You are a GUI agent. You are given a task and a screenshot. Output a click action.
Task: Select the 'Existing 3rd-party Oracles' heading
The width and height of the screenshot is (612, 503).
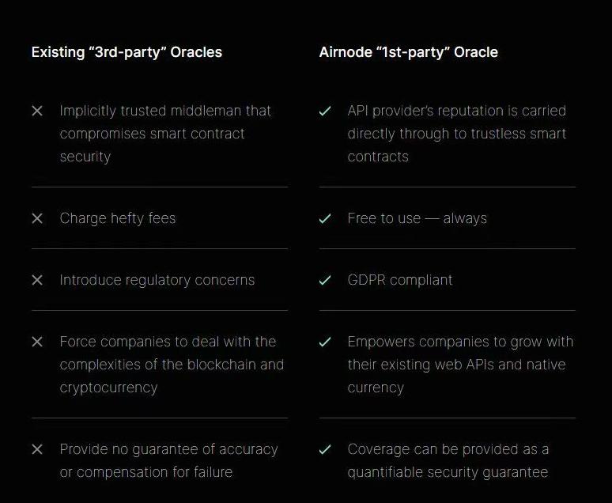tap(127, 52)
